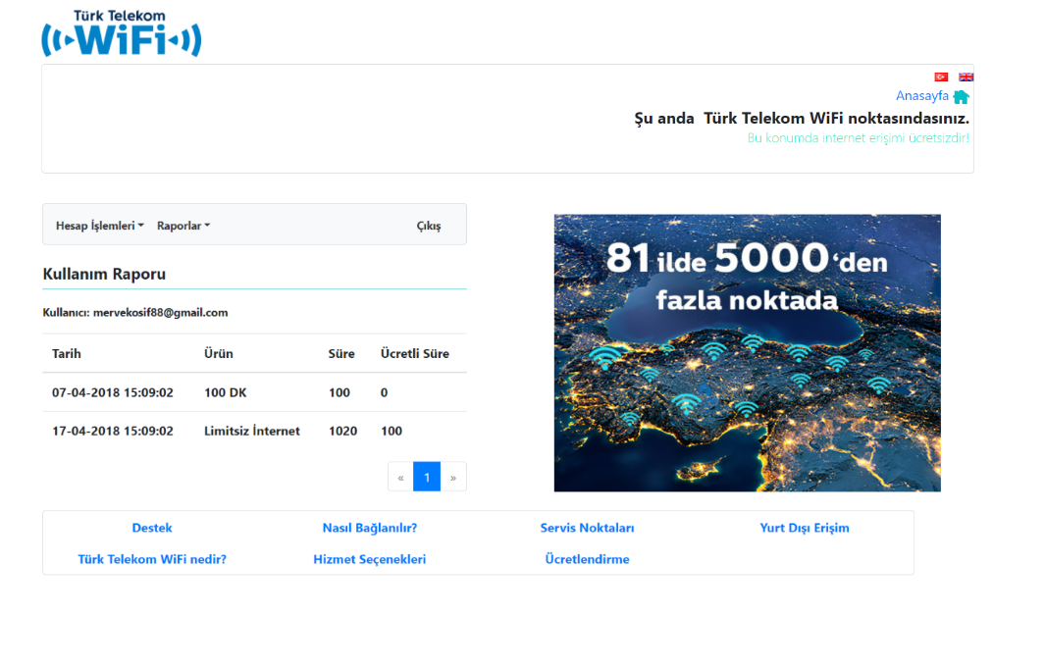The width and height of the screenshot is (1045, 667).
Task: Open the Servis Noktaları link
Action: (x=587, y=528)
